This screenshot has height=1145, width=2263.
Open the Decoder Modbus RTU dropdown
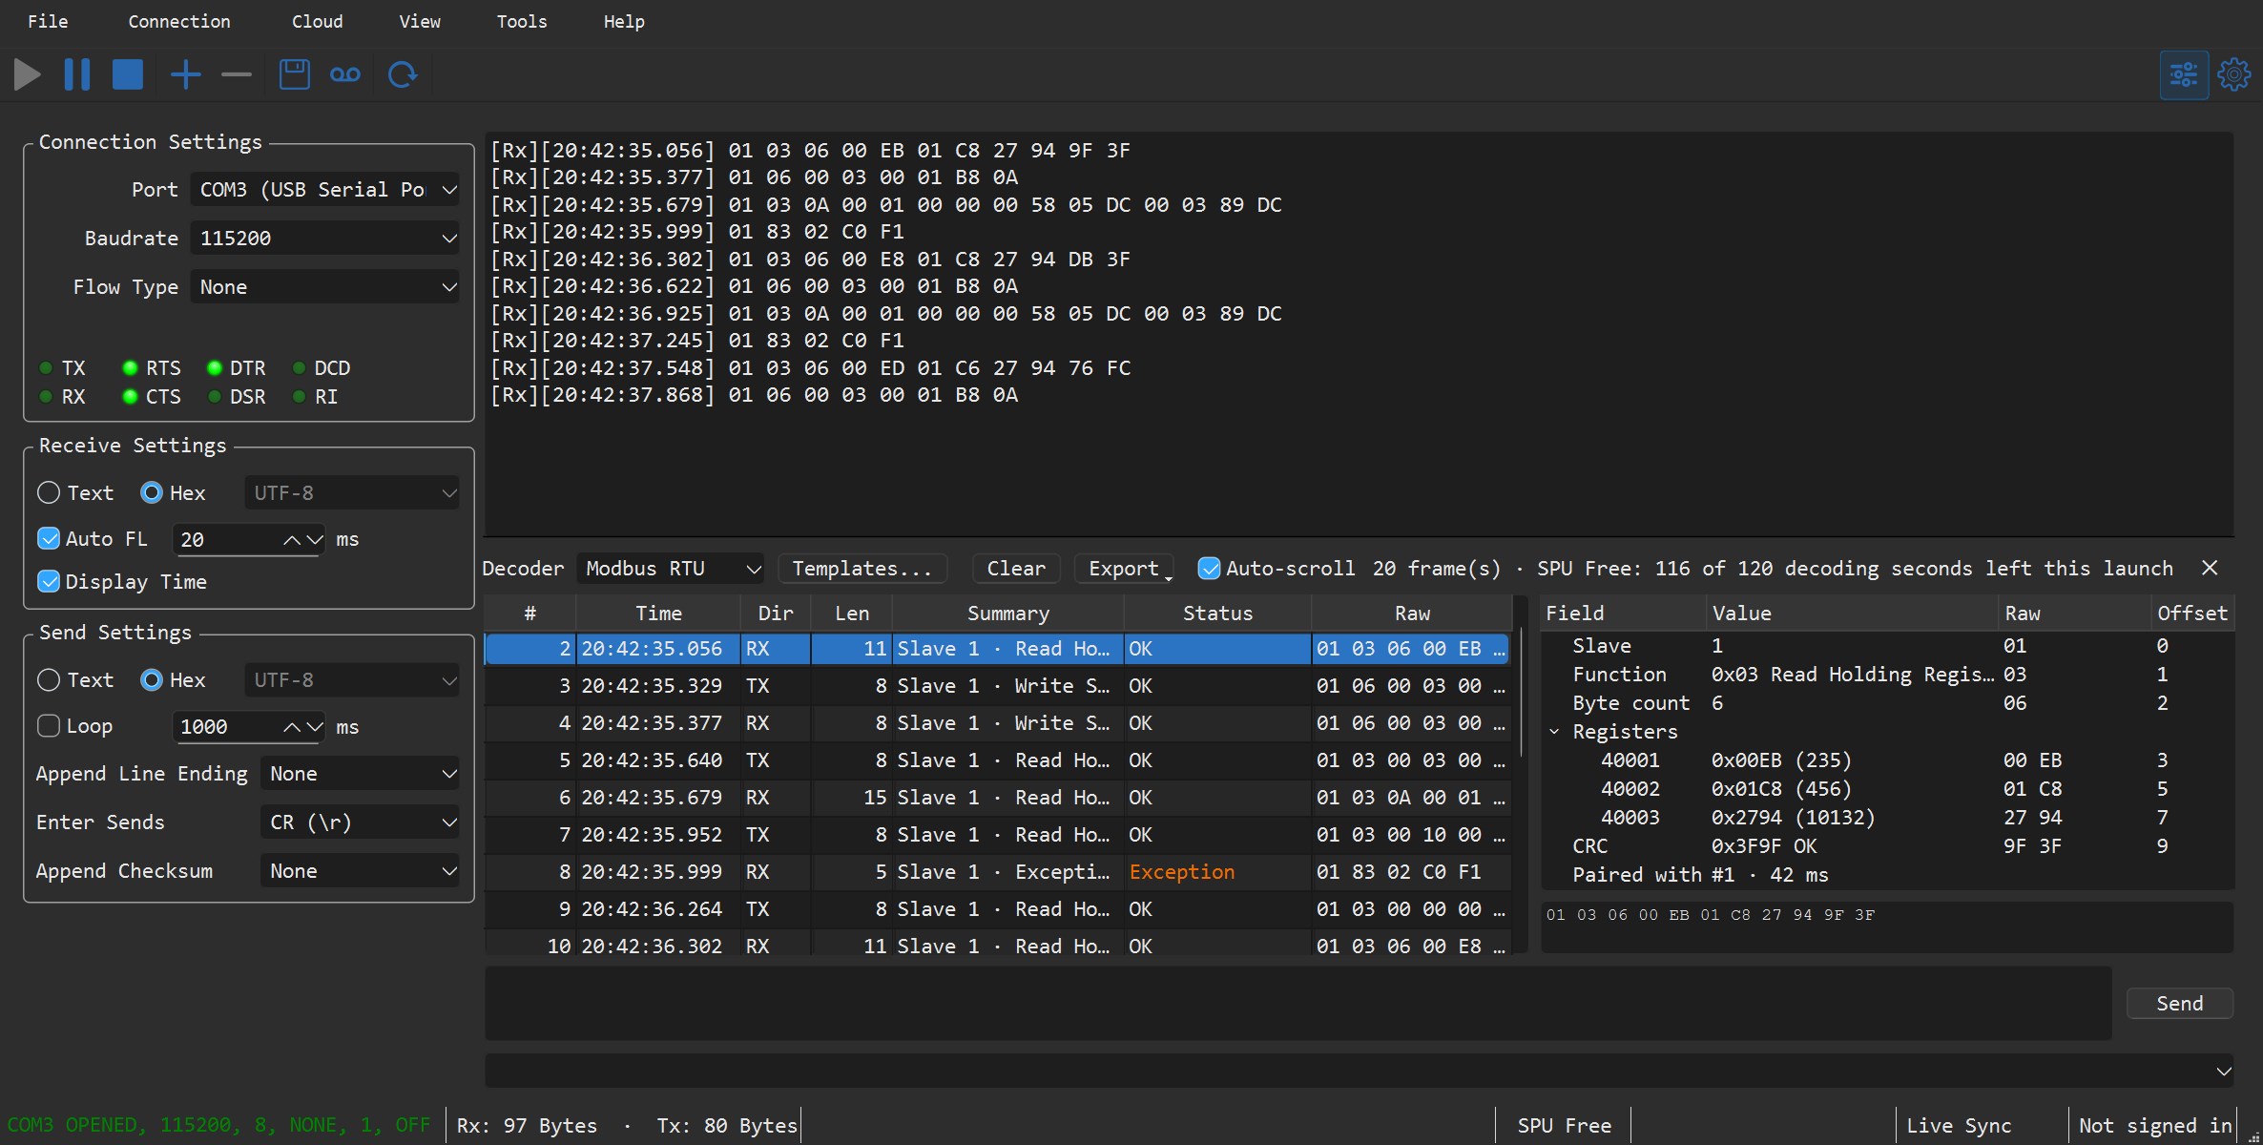pos(671,569)
